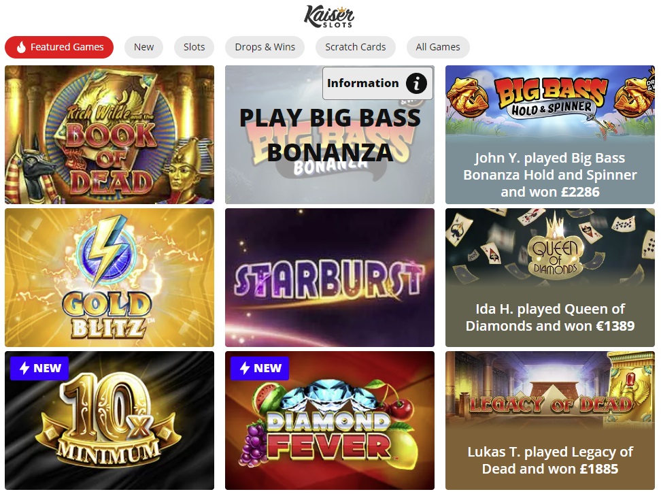Open the Book of Dead game tile

coord(109,135)
